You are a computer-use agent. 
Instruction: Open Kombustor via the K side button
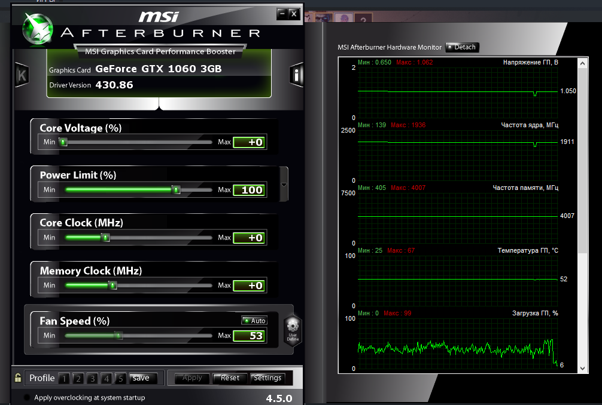click(x=22, y=75)
